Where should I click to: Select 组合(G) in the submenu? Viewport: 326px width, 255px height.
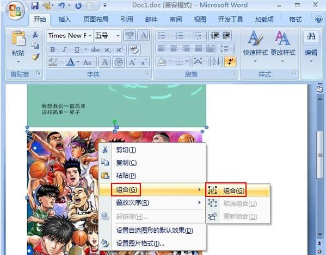[x=238, y=190]
